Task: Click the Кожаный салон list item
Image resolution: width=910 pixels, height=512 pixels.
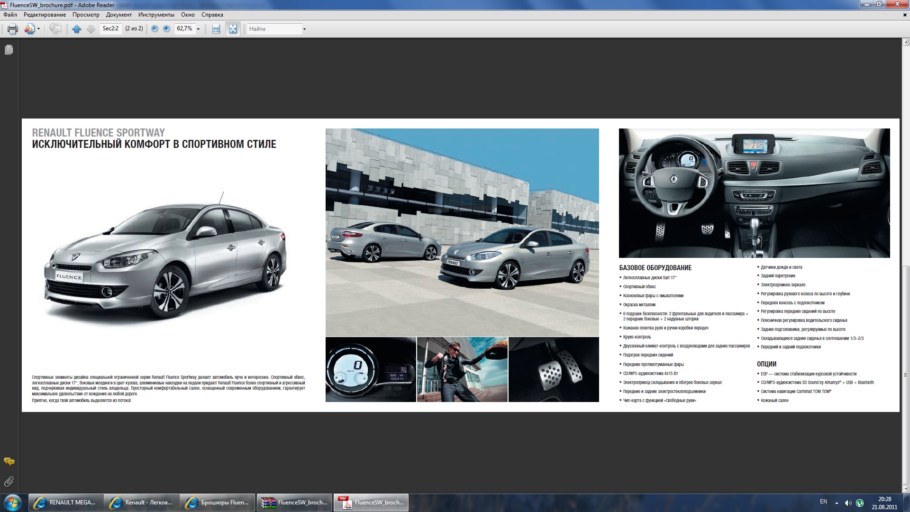Action: click(774, 401)
